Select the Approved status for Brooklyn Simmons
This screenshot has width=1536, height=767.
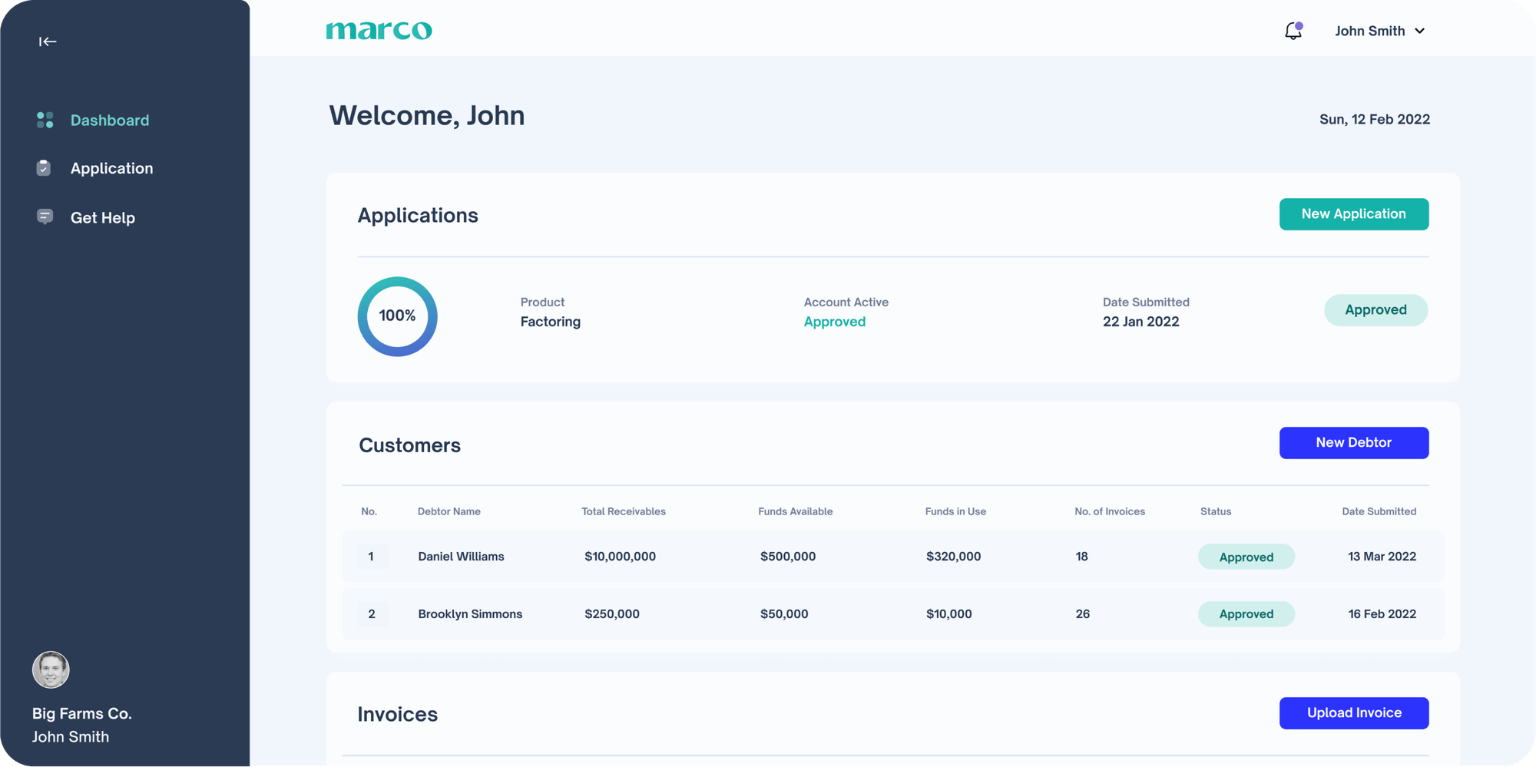coord(1246,613)
